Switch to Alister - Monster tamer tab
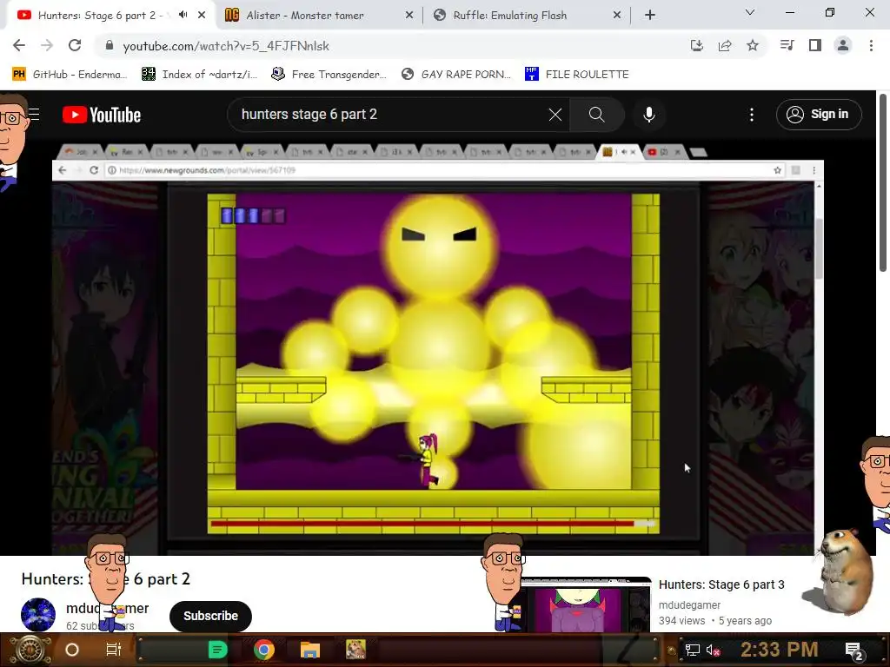 click(x=319, y=16)
